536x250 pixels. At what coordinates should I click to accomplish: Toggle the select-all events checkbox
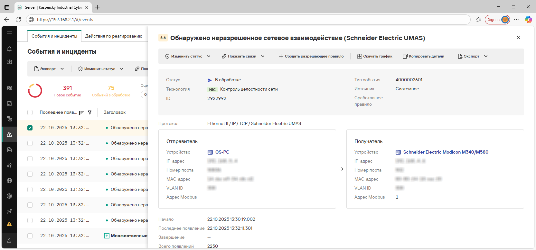point(30,112)
